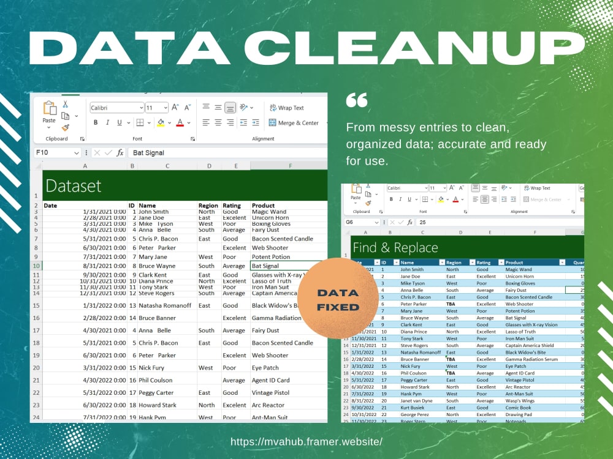Click Insert Function fx in Dataset window

120,152
